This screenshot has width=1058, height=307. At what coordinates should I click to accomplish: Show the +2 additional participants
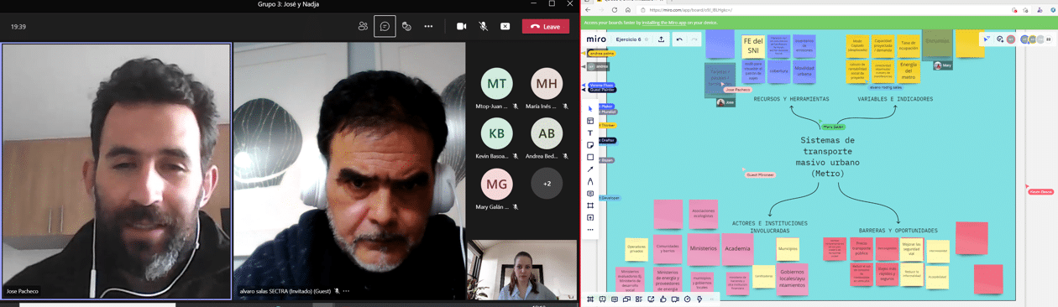(547, 184)
